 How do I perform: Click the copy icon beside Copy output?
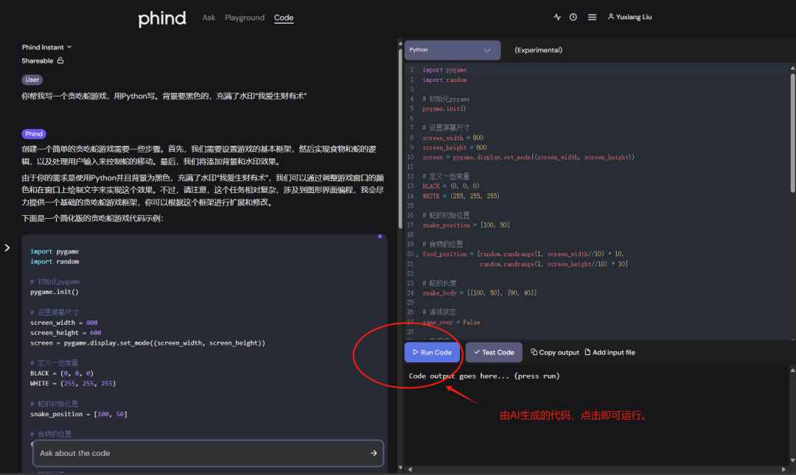[x=534, y=352]
